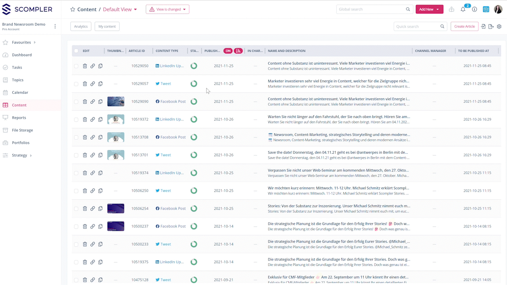
Task: Open the settings gear above the content table
Action: 499,26
